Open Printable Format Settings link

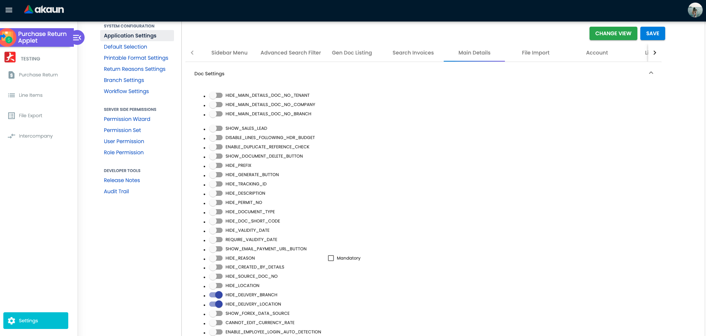[136, 58]
